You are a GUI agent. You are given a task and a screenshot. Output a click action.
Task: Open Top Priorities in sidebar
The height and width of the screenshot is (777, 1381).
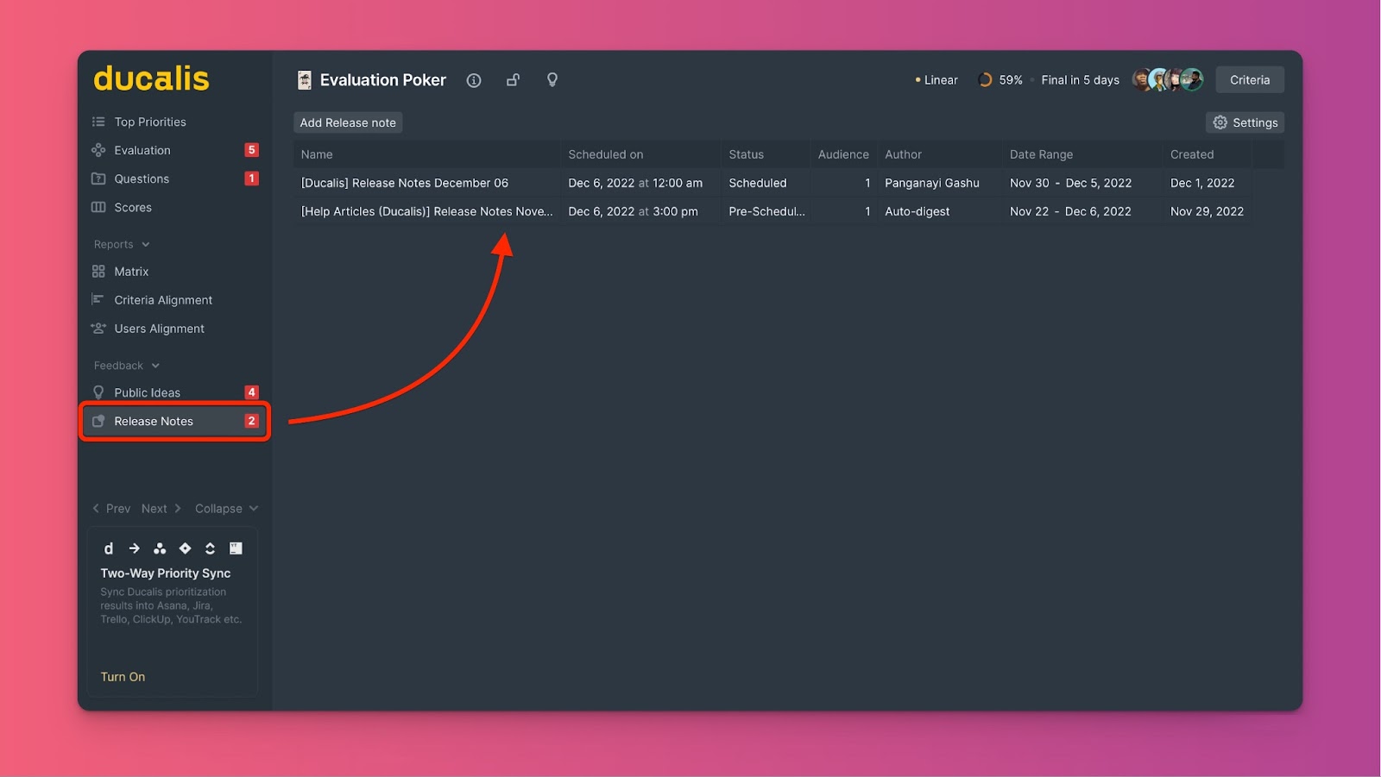coord(150,122)
